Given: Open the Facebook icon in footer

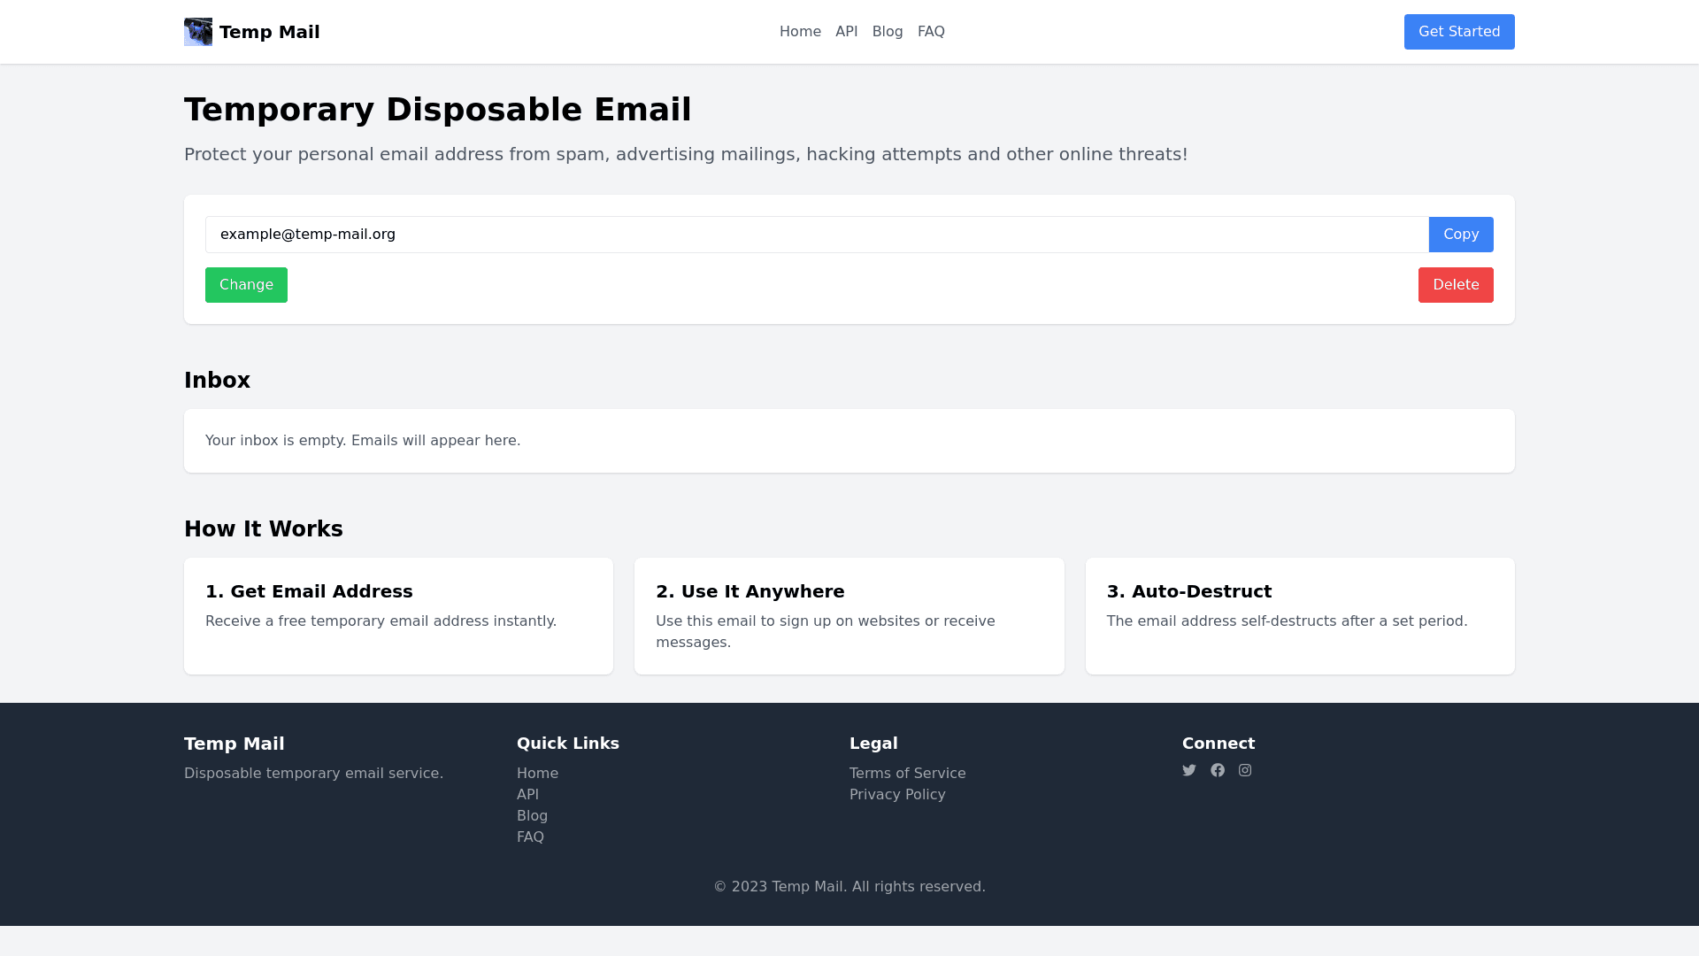Looking at the screenshot, I should pyautogui.click(x=1218, y=770).
